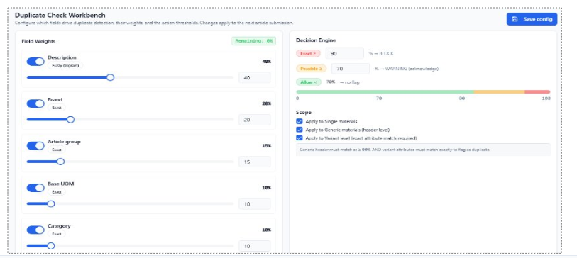Click the % — WARNING (acknowledge) text
577x258 pixels.
click(x=407, y=69)
